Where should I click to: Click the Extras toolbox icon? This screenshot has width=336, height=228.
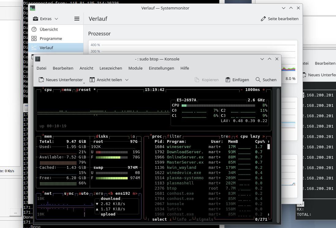35,19
